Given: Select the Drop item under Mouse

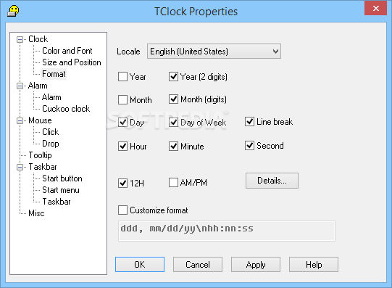Looking at the screenshot, I should (51, 144).
